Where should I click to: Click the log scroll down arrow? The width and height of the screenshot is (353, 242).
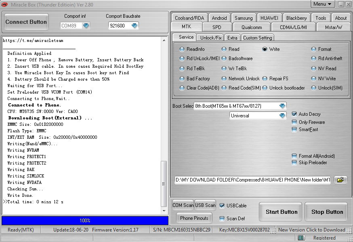pyautogui.click(x=164, y=211)
